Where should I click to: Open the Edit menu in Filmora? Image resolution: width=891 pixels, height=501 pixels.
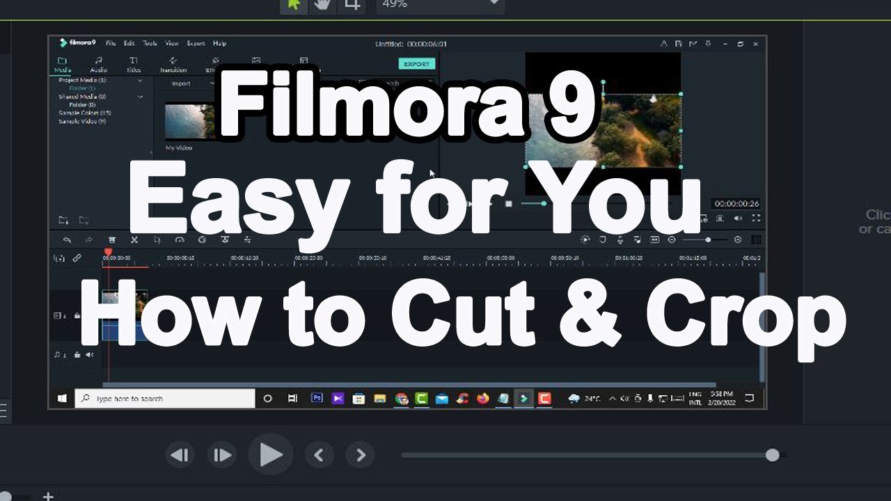coord(129,43)
